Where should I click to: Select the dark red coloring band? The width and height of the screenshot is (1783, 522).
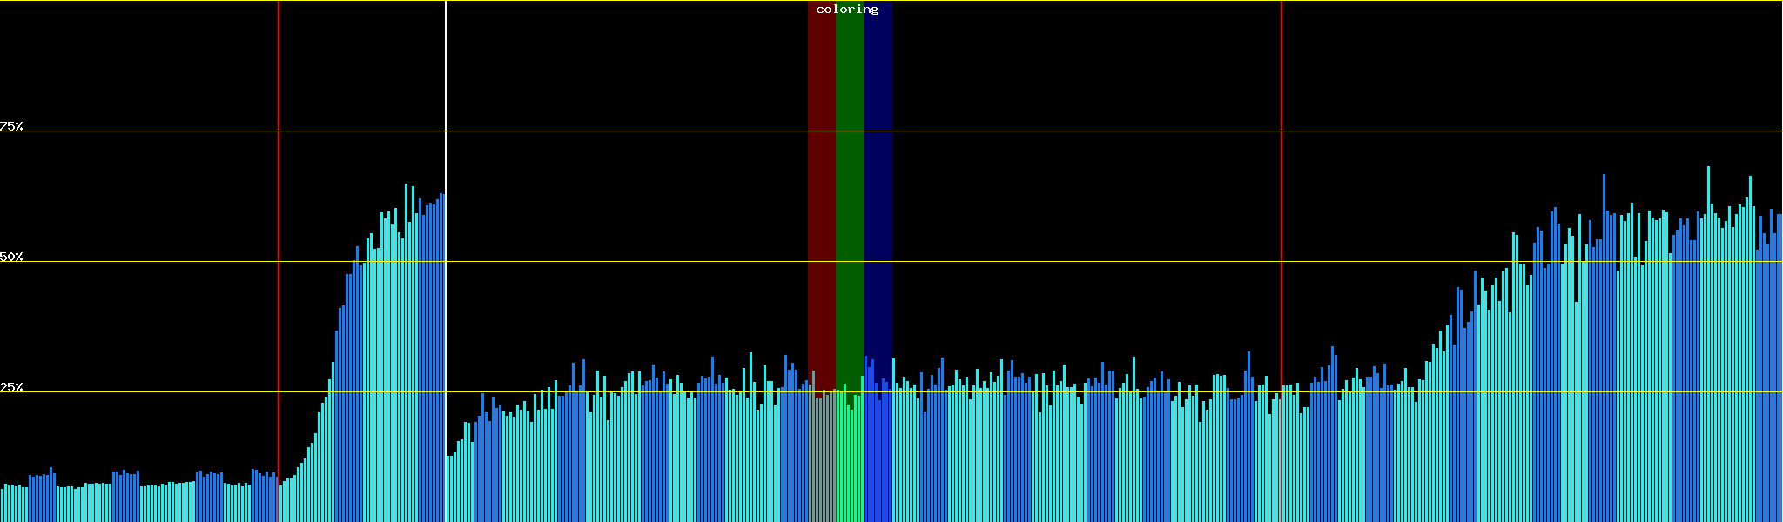coord(821,174)
